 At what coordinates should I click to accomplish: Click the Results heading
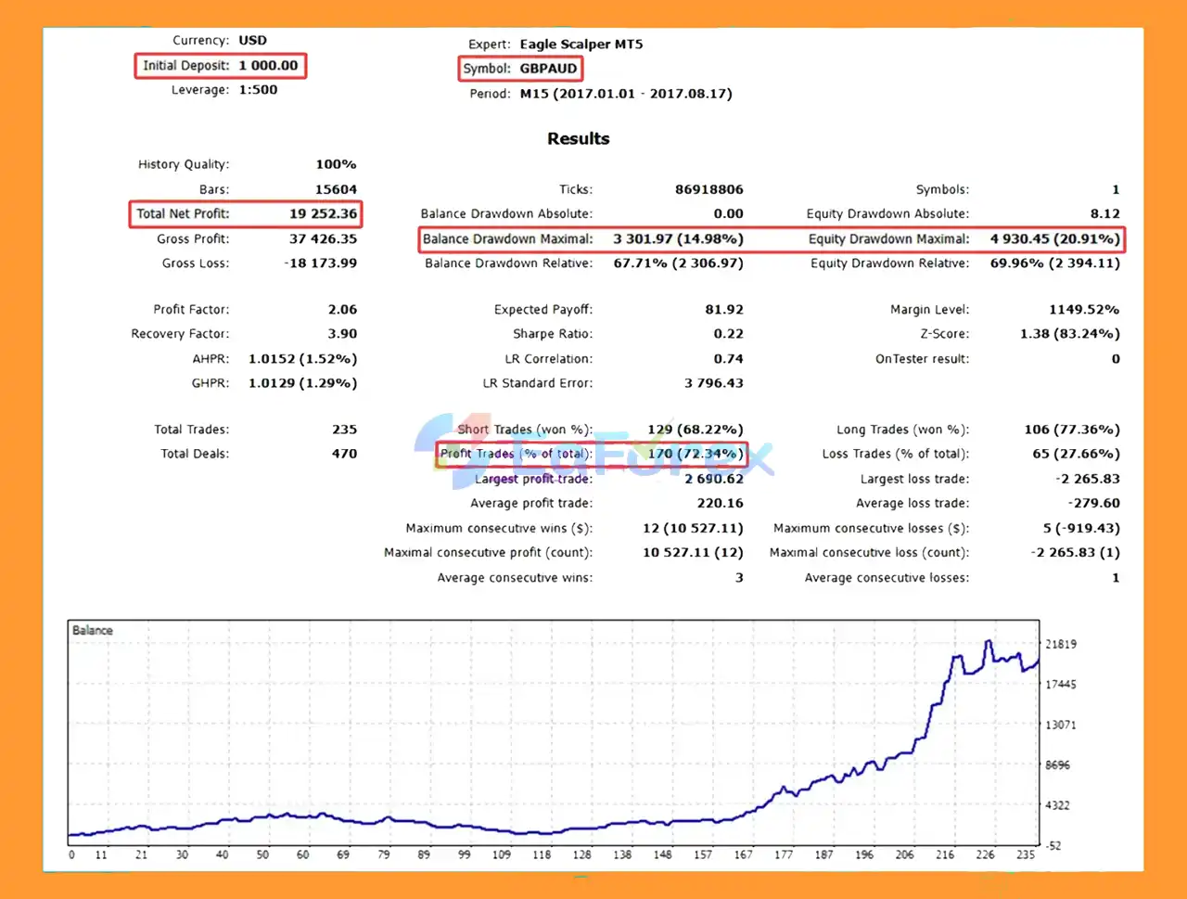tap(578, 139)
